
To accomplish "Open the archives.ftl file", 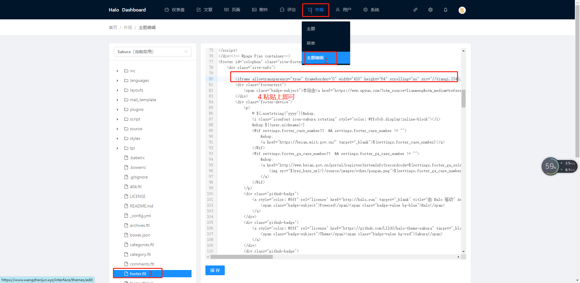I will pyautogui.click(x=140, y=225).
